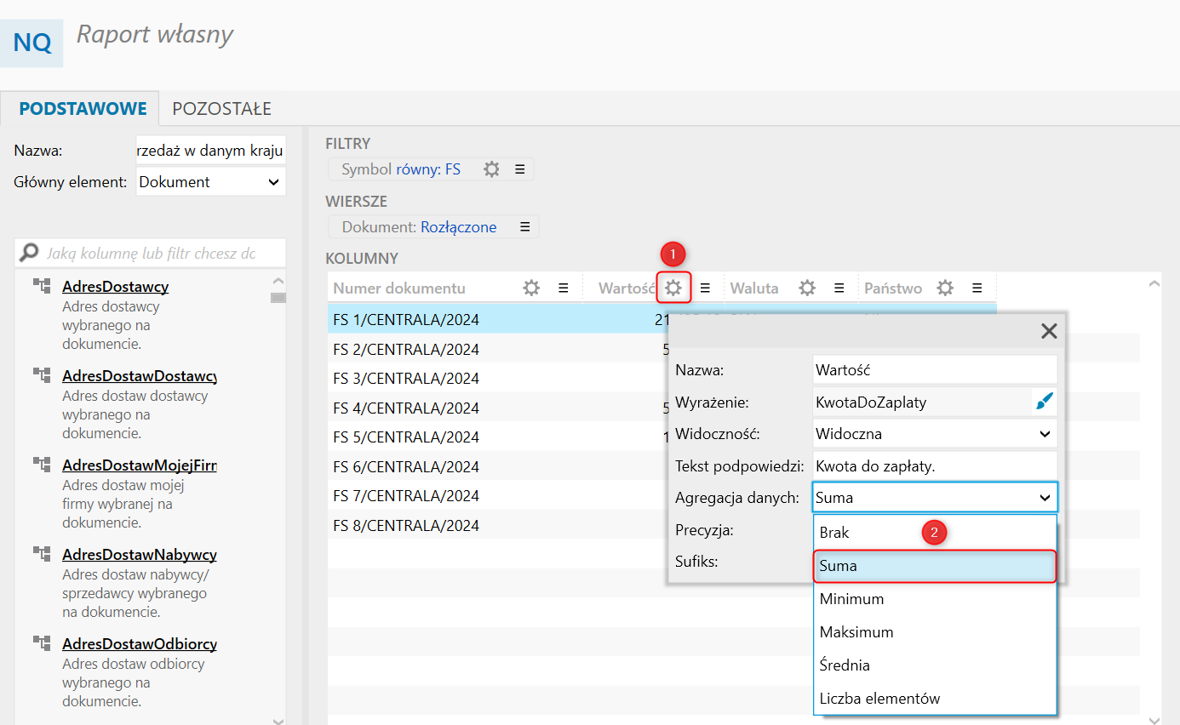Open gear settings for Waluta column
1180x725 pixels.
click(807, 288)
